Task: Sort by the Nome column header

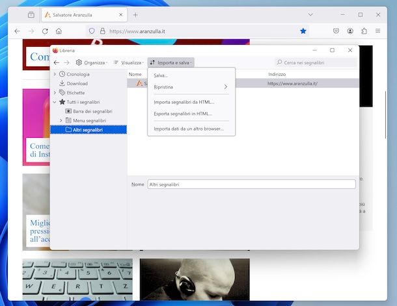Action: (135, 74)
